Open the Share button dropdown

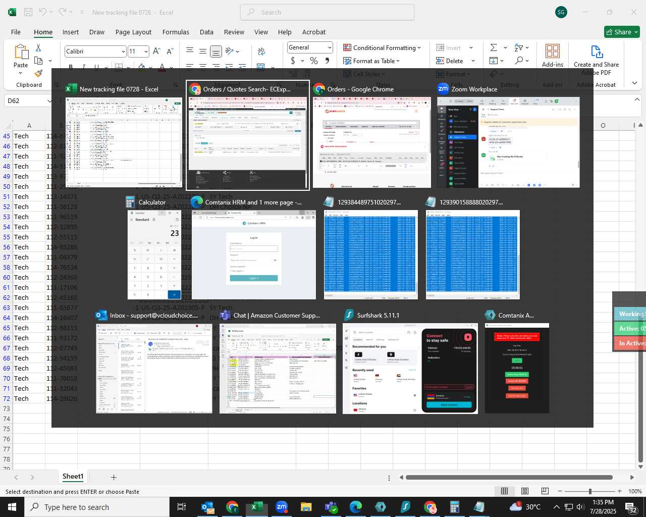636,32
